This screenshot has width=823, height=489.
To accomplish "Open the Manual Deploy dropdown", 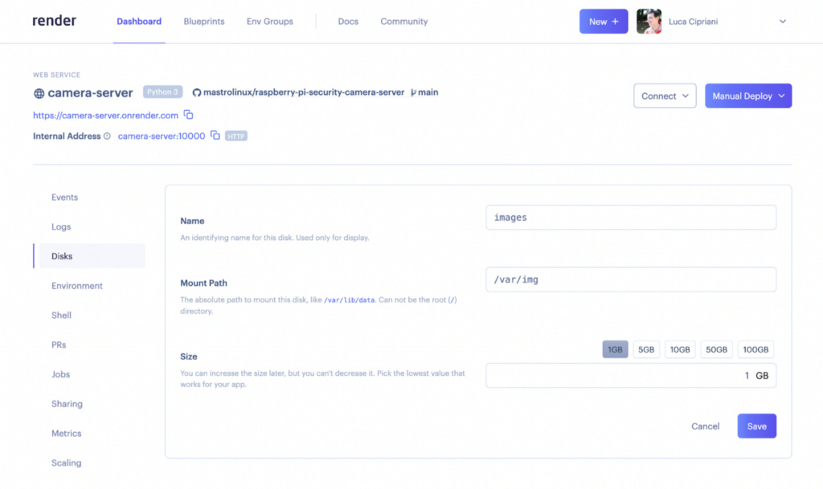I will tap(748, 96).
